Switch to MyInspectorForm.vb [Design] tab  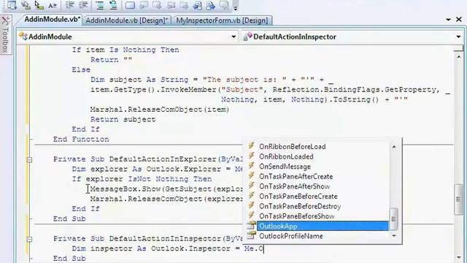point(222,20)
